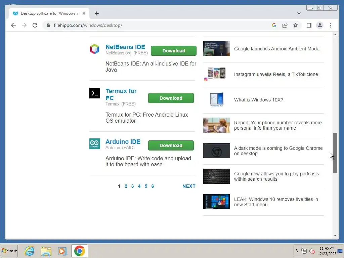Open phone number report article thumbnail
The width and height of the screenshot is (344, 258).
217,125
